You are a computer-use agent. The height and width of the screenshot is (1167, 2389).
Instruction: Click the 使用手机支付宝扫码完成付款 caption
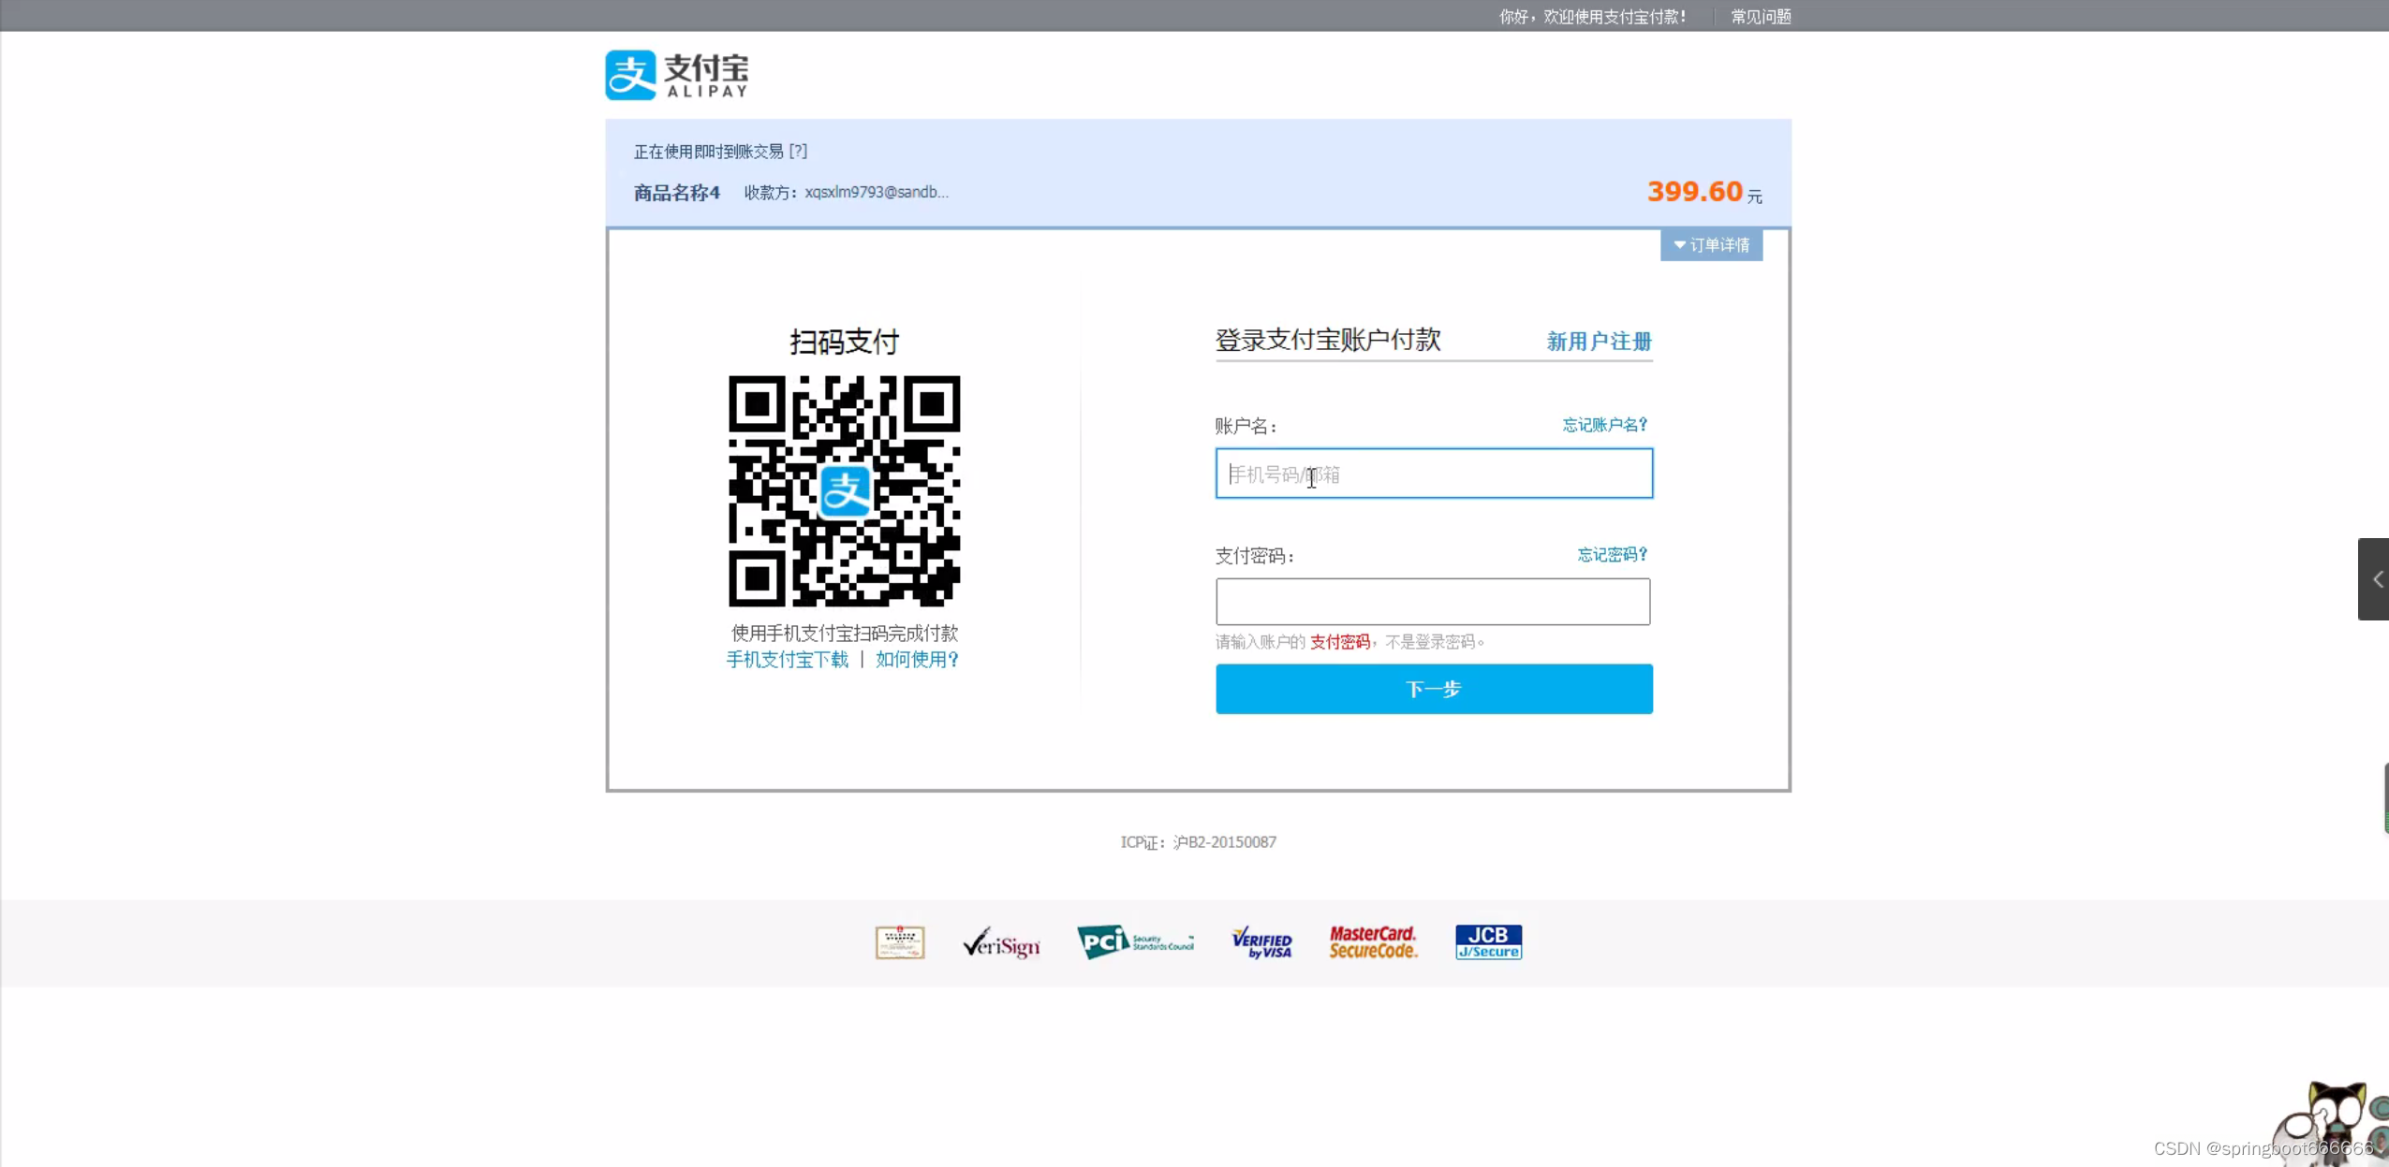(x=845, y=634)
